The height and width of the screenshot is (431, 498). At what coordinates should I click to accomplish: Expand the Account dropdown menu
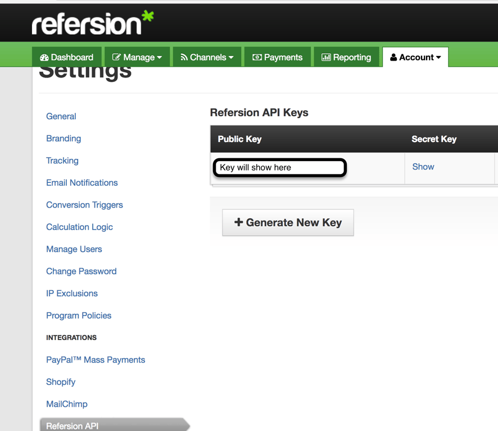pos(415,57)
